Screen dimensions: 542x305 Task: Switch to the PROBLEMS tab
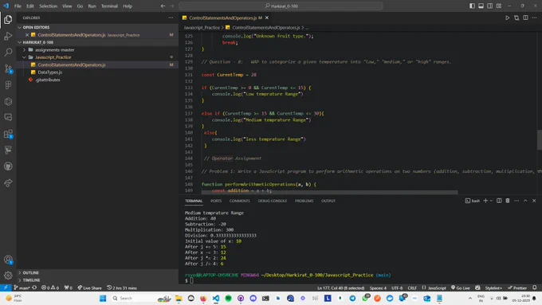[304, 201]
